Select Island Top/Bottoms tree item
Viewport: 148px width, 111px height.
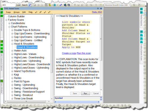[25, 71]
